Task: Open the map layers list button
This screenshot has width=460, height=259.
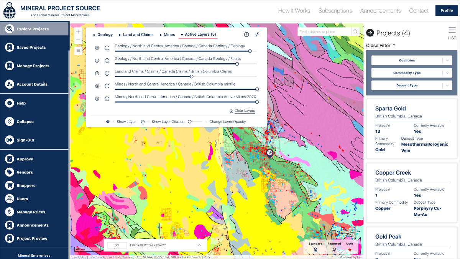Action: (78, 50)
